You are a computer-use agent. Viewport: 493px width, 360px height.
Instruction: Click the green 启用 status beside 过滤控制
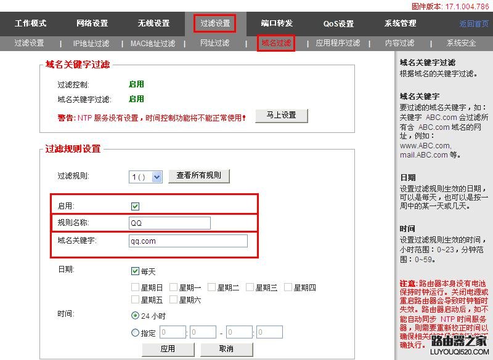click(136, 84)
